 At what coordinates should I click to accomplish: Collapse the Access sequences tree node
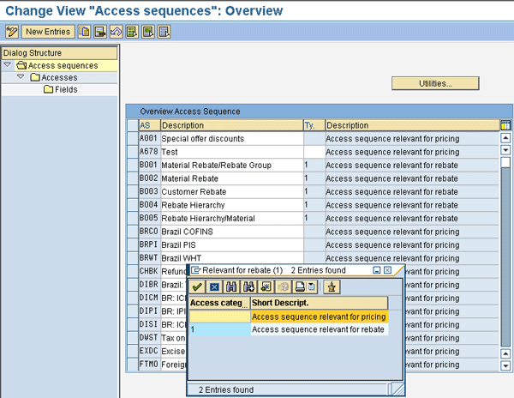pyautogui.click(x=7, y=65)
